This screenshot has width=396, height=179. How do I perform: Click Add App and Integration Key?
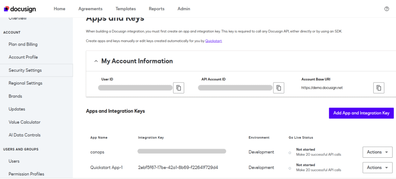click(361, 113)
